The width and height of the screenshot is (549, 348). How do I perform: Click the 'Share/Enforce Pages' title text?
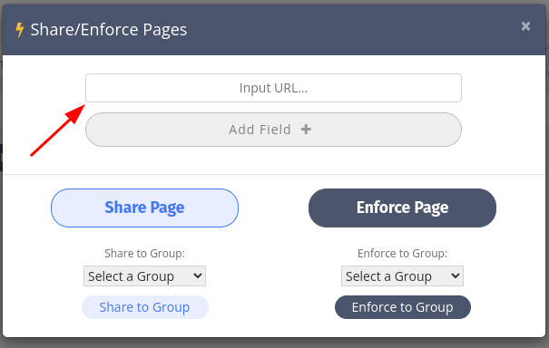click(109, 30)
